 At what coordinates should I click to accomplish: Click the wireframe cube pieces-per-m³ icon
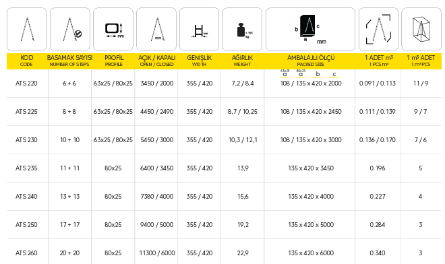[421, 29]
